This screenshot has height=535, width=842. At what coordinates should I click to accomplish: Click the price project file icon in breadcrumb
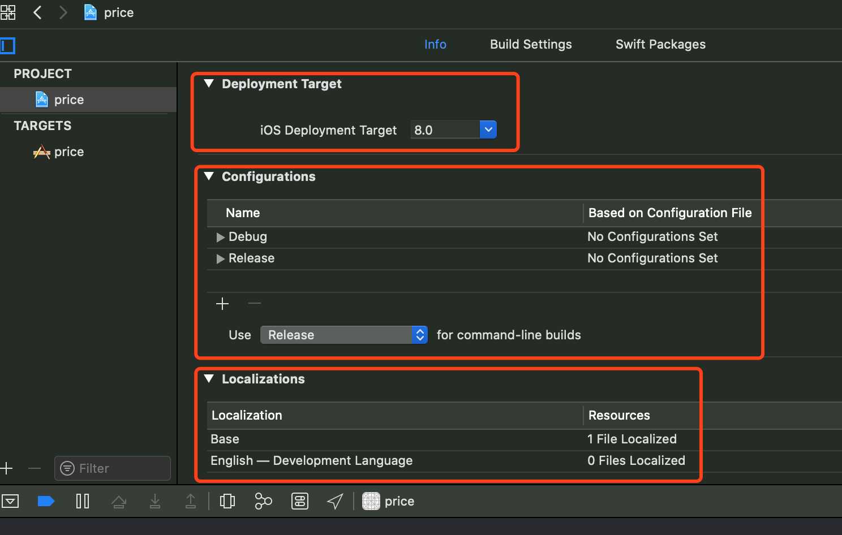(91, 12)
